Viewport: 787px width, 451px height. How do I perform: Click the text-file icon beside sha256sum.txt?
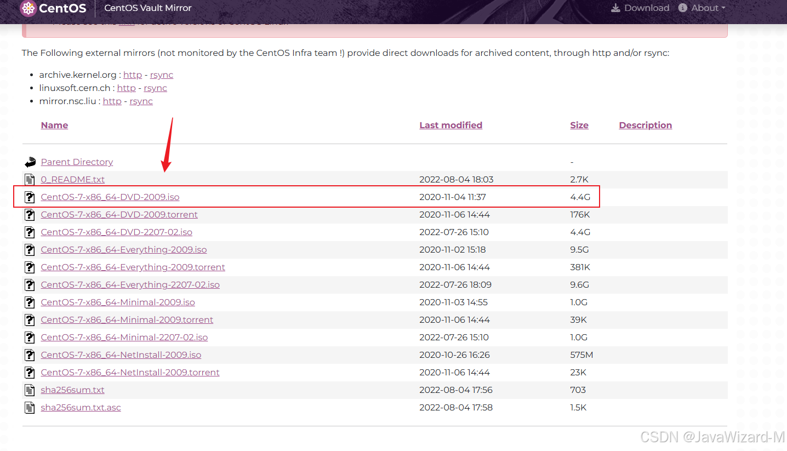(30, 390)
